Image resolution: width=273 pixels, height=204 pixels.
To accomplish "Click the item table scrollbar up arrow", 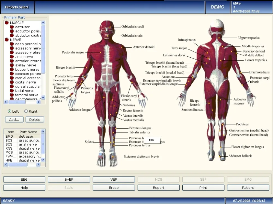I will (x=43, y=131).
